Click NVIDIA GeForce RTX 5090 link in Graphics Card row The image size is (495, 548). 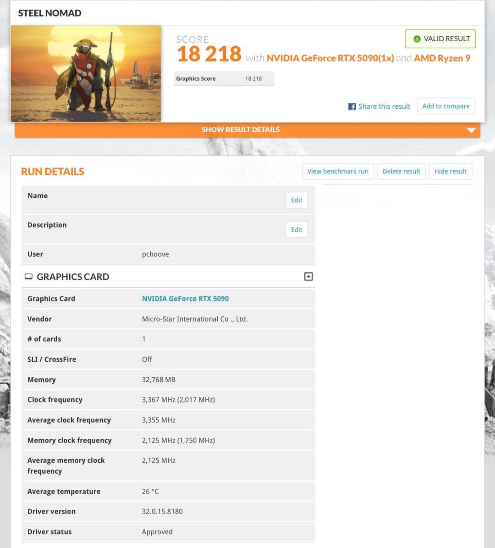coord(185,298)
